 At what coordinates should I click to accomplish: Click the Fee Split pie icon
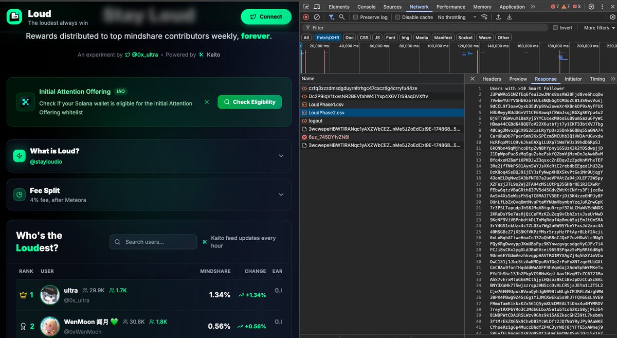coord(20,194)
